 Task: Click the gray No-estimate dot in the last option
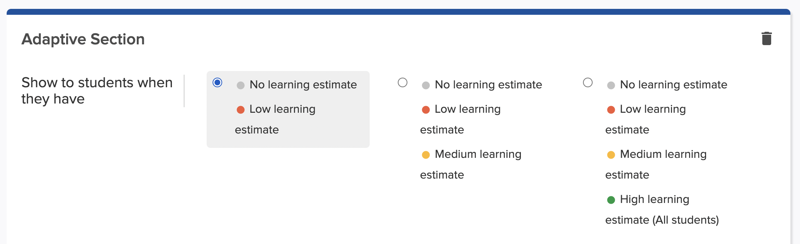click(611, 85)
